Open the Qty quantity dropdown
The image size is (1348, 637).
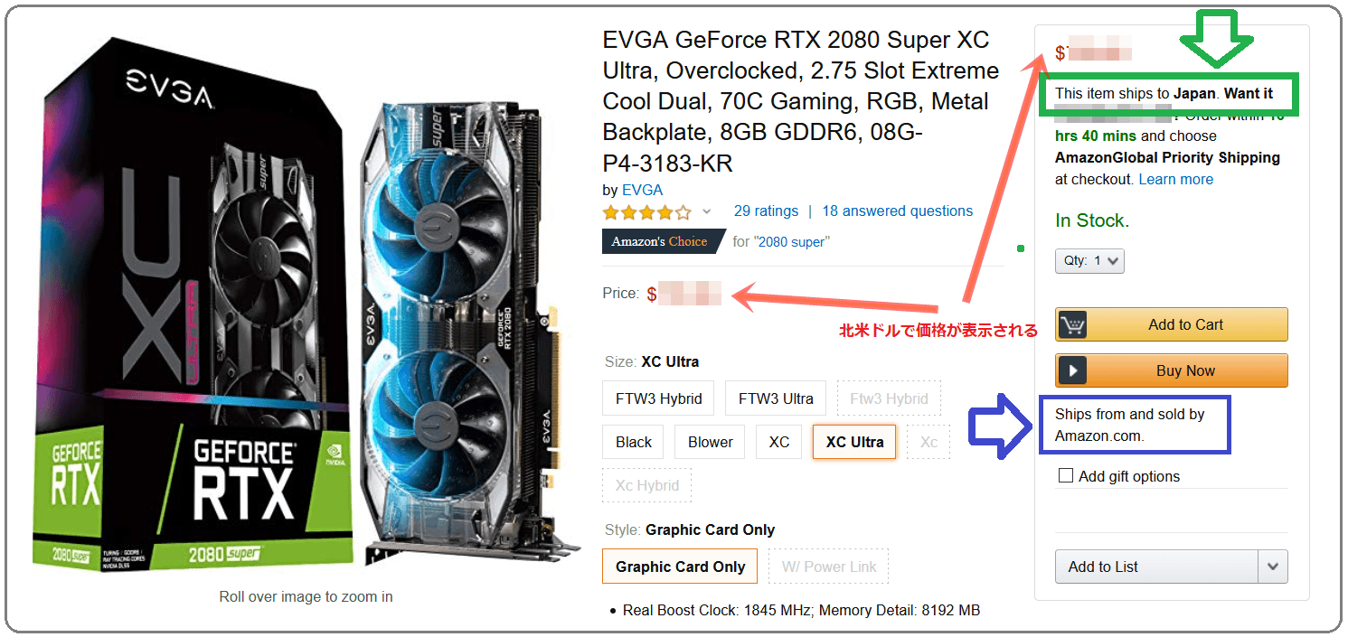pyautogui.click(x=1089, y=261)
